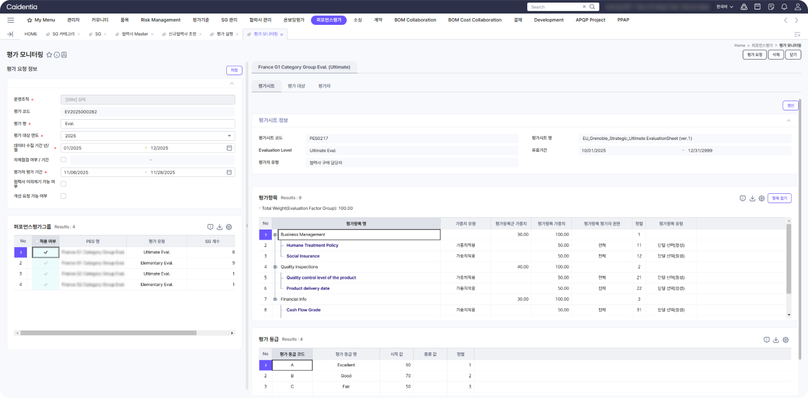808x398 pixels.
Task: Tick the 개선 요청 가능 여부 checkbox
Action: coord(63,196)
